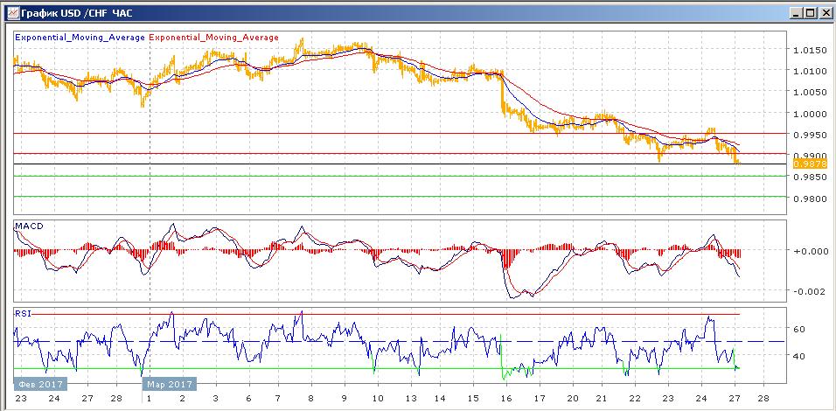The height and width of the screenshot is (411, 836).
Task: Click the blue Exponential_Moving_Average legend label
Action: (x=80, y=38)
